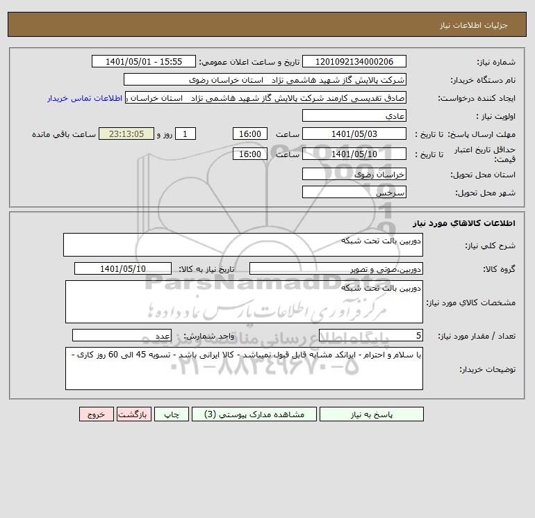Click response deadline date 1401/05/03
Screen dimensions: 535x518
(x=354, y=134)
